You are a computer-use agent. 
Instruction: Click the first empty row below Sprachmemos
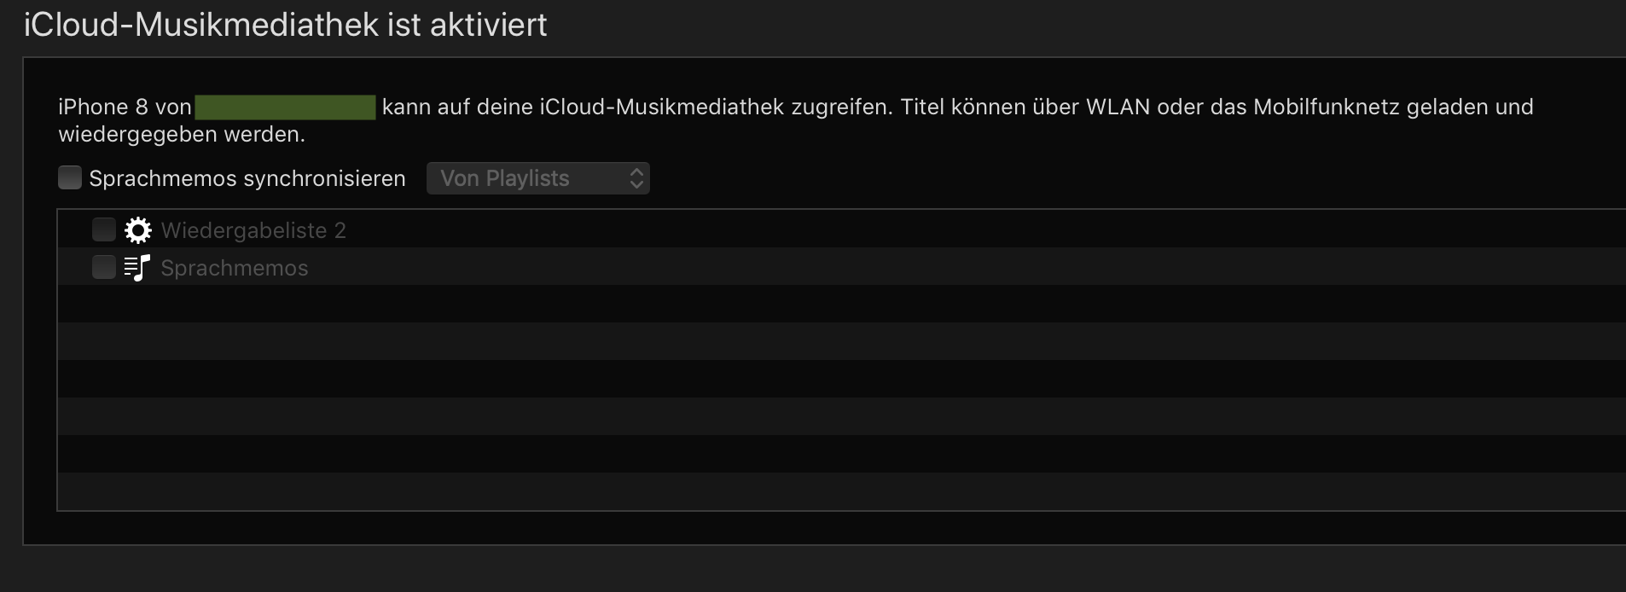[x=768, y=304]
